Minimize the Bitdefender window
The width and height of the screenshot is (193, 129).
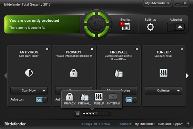coord(177,3)
